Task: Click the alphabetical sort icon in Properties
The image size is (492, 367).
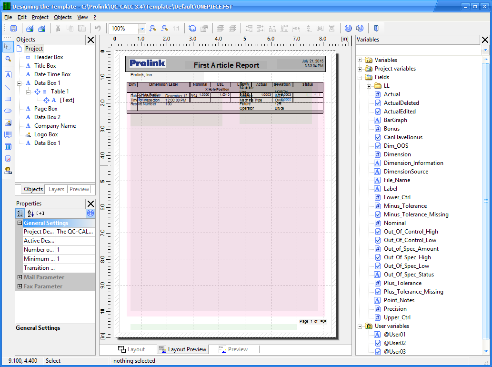Action: 30,214
